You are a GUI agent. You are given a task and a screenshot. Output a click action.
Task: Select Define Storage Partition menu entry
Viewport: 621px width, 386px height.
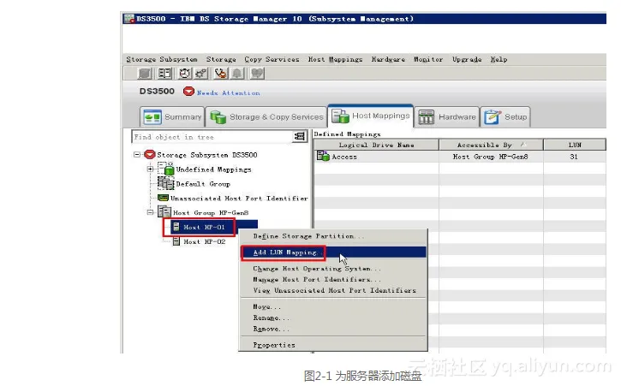tap(308, 236)
